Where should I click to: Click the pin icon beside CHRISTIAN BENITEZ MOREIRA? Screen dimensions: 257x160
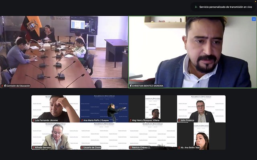point(131,86)
